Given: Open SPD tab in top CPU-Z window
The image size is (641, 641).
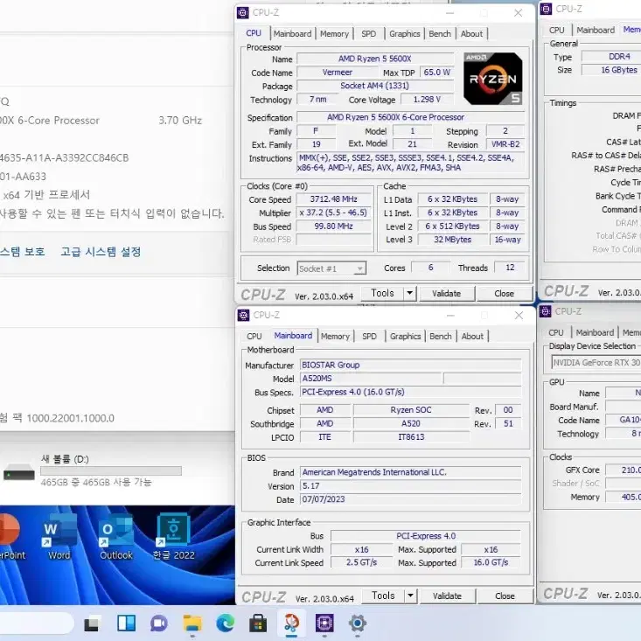Looking at the screenshot, I should [369, 34].
